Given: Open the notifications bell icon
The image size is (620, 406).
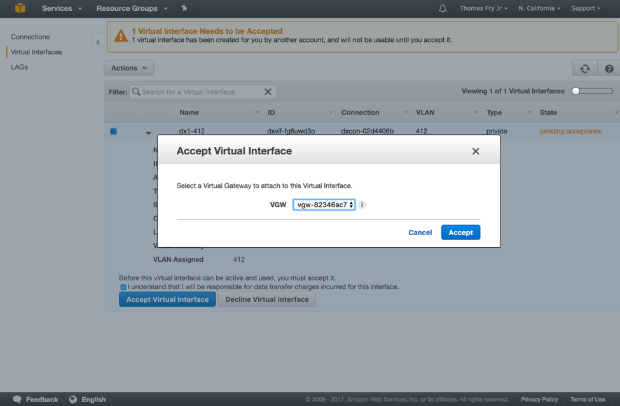Looking at the screenshot, I should point(443,8).
